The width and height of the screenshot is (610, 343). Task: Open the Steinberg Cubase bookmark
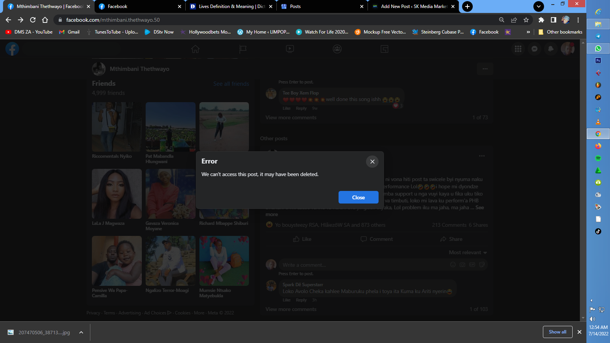tap(438, 32)
